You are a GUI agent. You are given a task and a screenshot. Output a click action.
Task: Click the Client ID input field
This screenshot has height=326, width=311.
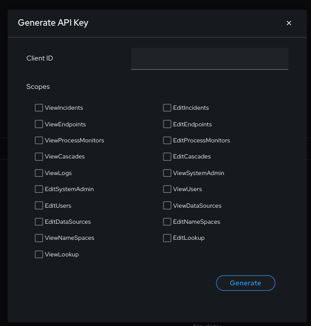209,59
